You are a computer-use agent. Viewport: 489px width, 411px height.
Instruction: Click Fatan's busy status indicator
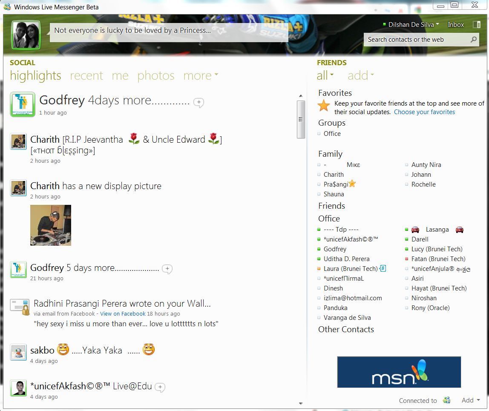click(406, 259)
